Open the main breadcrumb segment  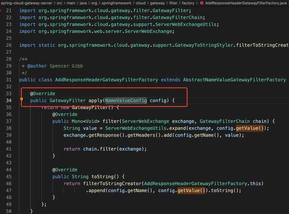71,3
